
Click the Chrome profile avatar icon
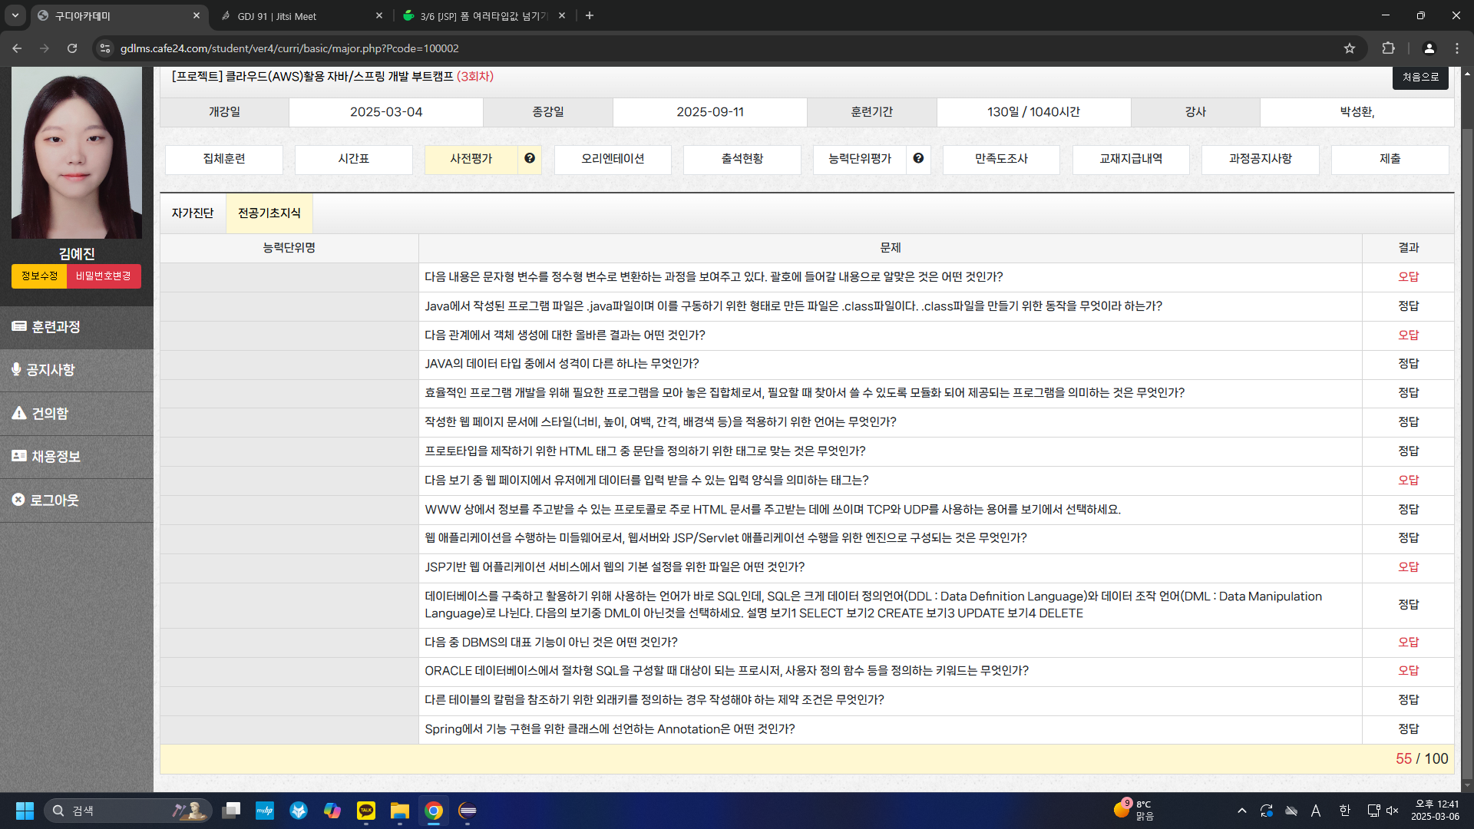coord(1429,48)
